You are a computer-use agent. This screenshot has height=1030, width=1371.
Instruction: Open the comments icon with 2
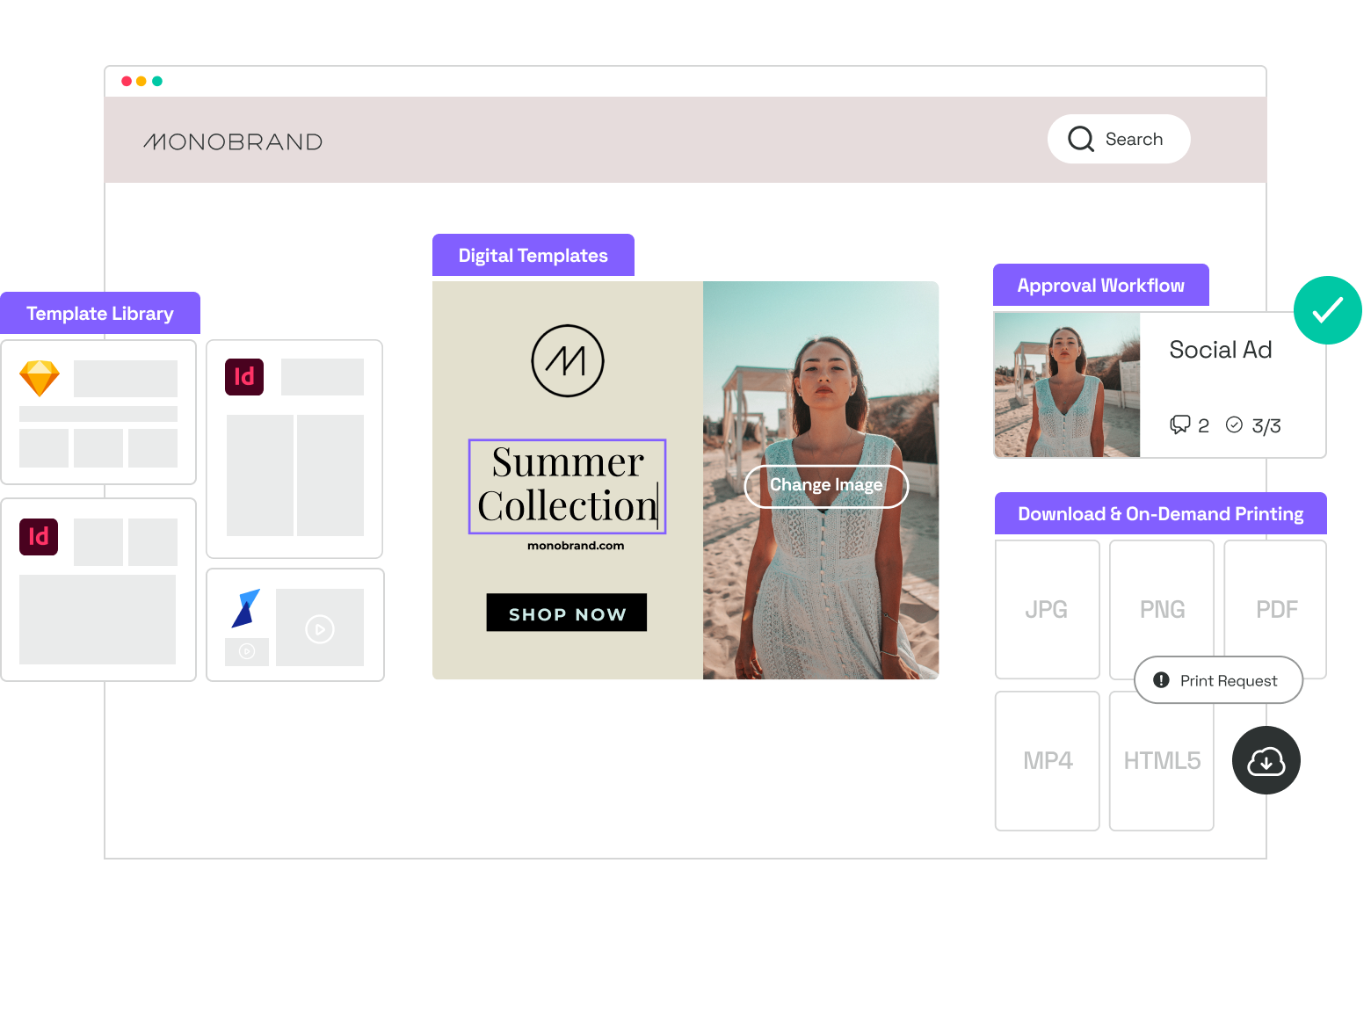(x=1180, y=425)
